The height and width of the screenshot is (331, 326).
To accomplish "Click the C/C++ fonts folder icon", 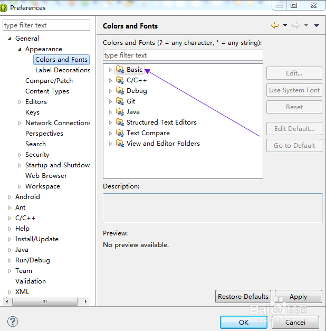I will point(120,80).
